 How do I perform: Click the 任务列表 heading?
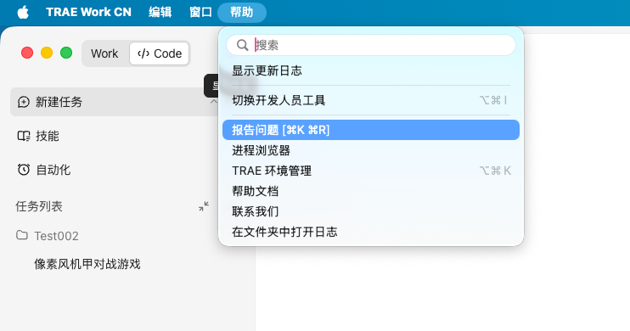click(x=39, y=206)
